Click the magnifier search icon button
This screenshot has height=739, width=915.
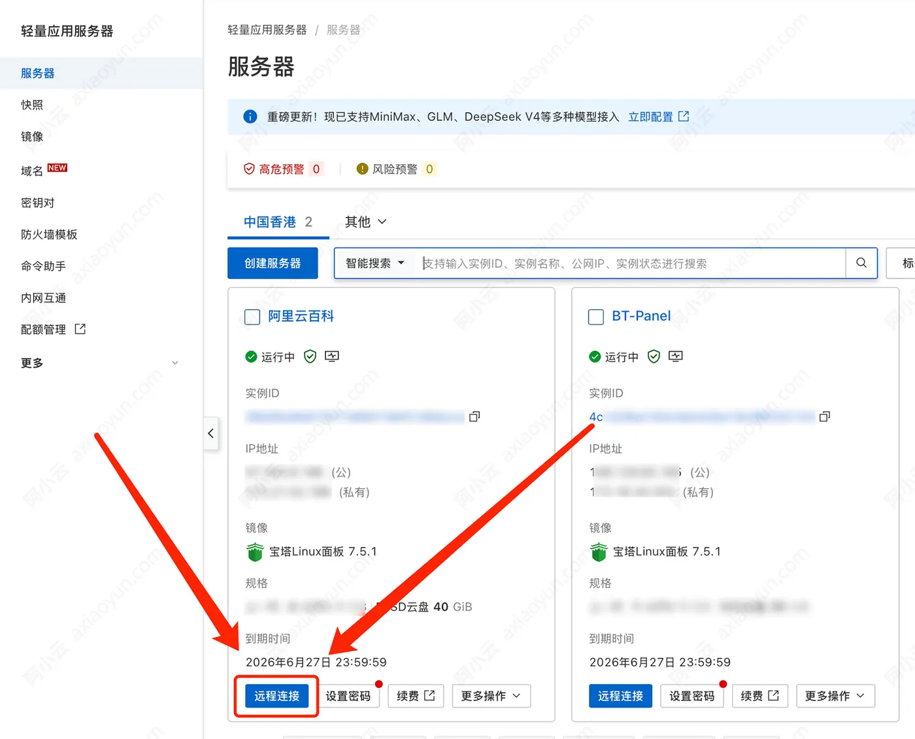click(x=861, y=263)
